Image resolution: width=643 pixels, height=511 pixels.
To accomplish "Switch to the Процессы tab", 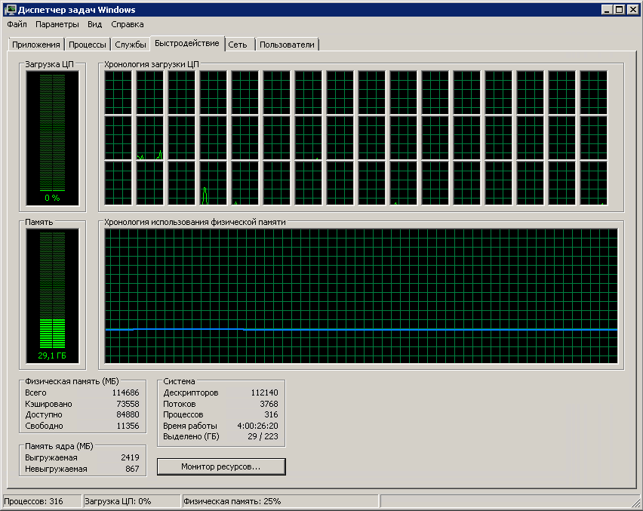I will 88,45.
